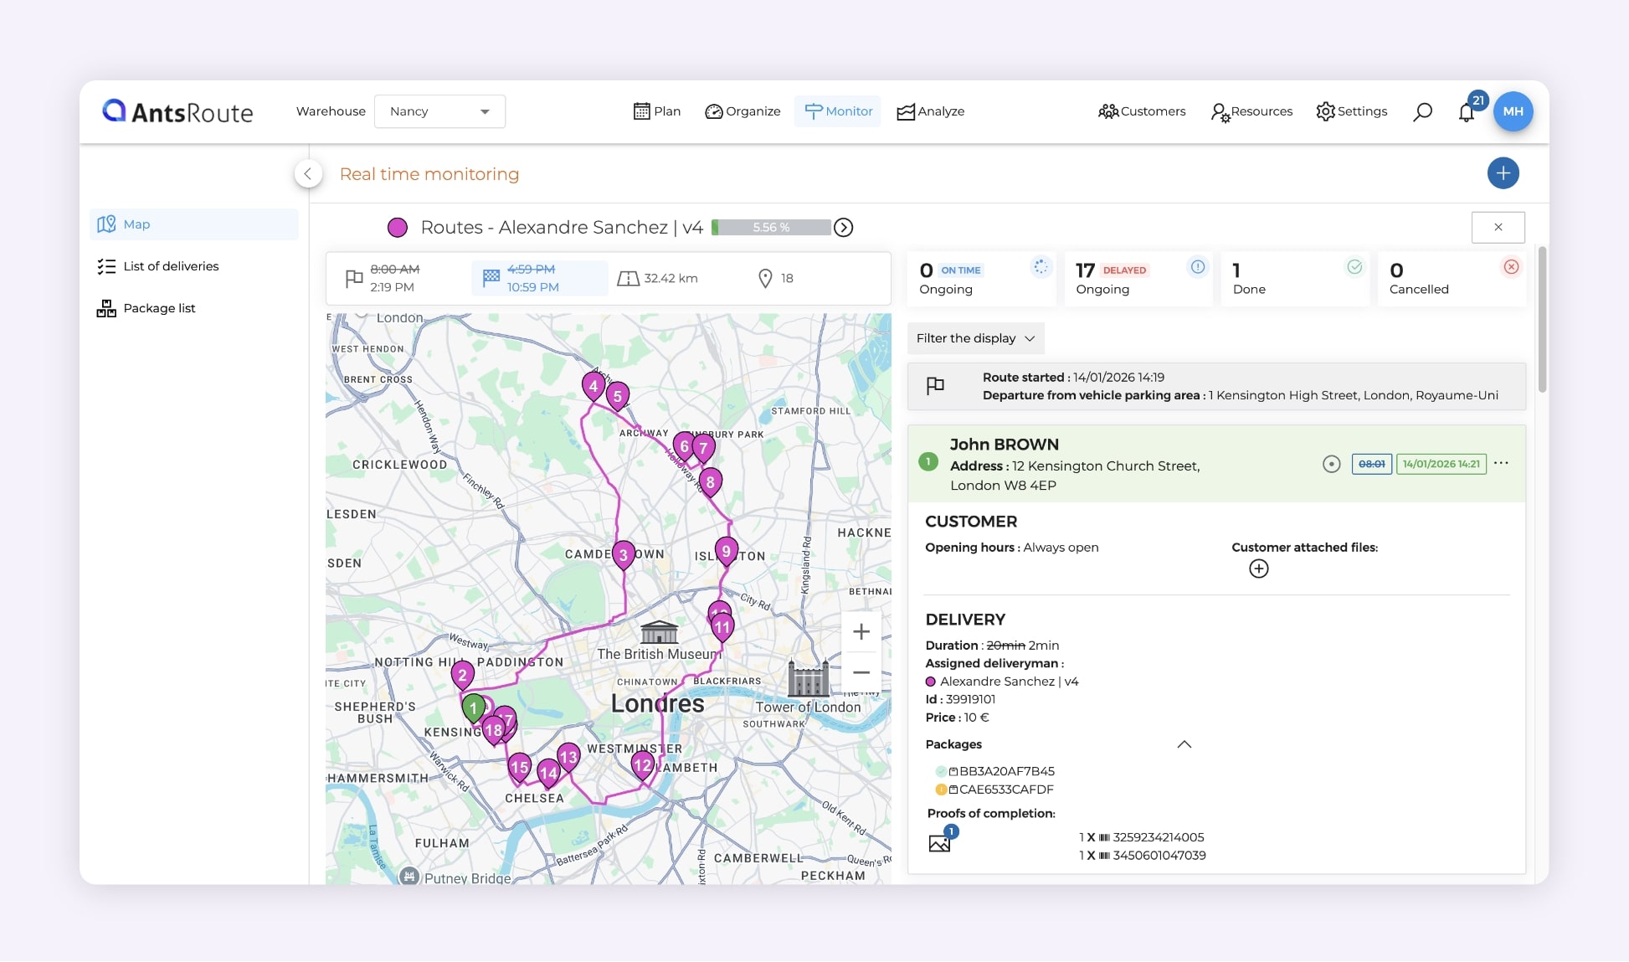
Task: Toggle the Done status filter card
Action: point(1294,279)
